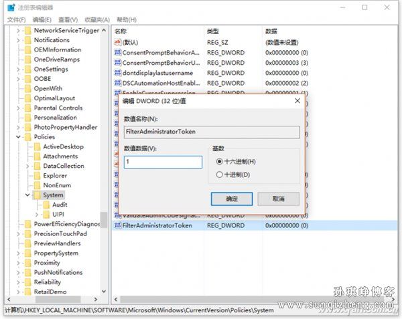This screenshot has height=319, width=402.
Task: Select the OEMInformation folder icon
Action: 28,50
